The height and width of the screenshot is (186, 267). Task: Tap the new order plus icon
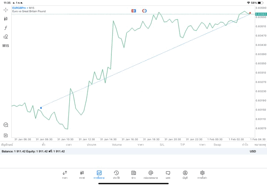6,135
